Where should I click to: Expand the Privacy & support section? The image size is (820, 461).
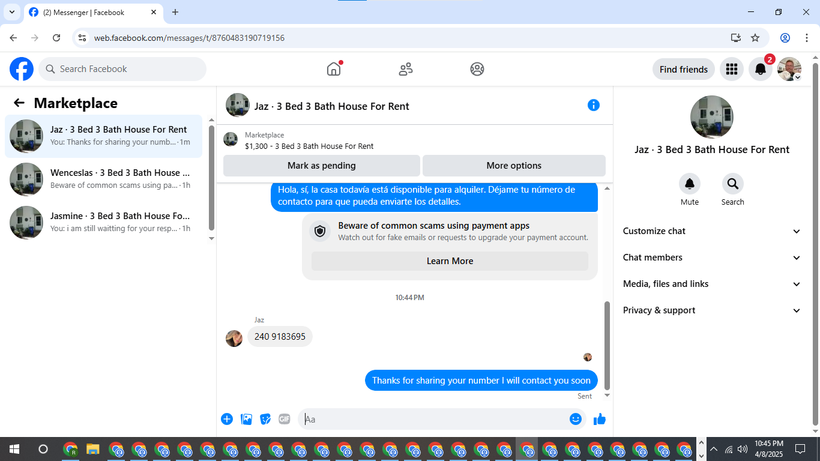712,310
